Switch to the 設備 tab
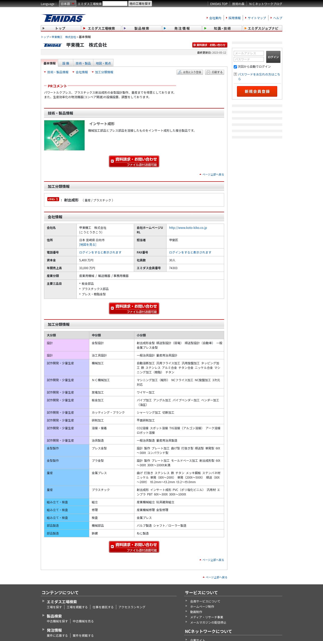323x641 pixels. [66, 63]
